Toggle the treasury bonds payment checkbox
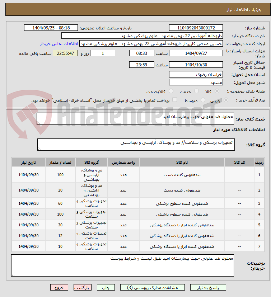This screenshot has height=297, width=271. click(175, 100)
